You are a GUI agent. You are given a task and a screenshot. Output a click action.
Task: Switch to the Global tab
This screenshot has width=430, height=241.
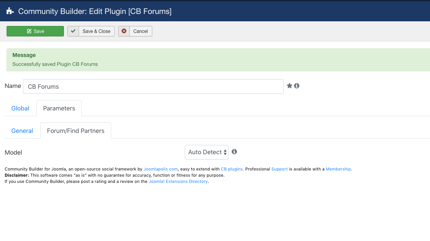coord(20,108)
